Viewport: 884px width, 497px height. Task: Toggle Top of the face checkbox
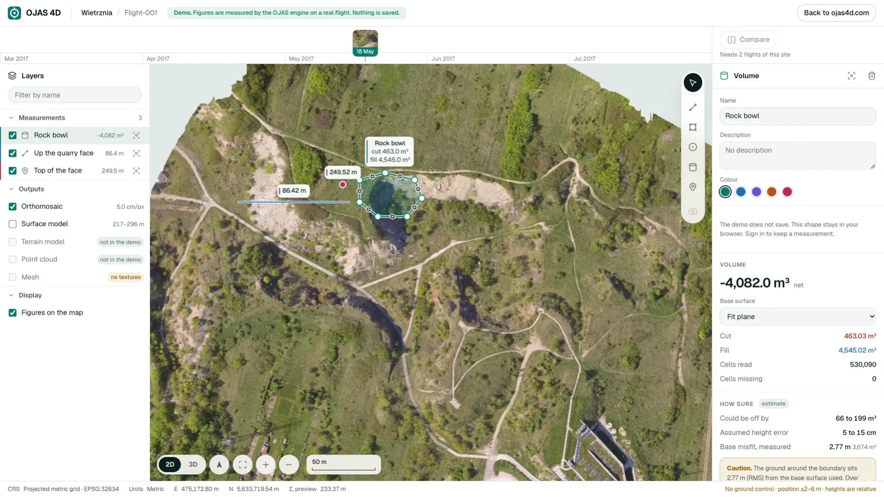13,171
